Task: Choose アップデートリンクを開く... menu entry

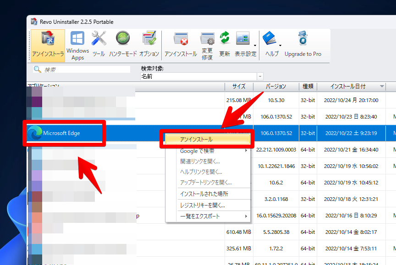Action: click(x=208, y=182)
